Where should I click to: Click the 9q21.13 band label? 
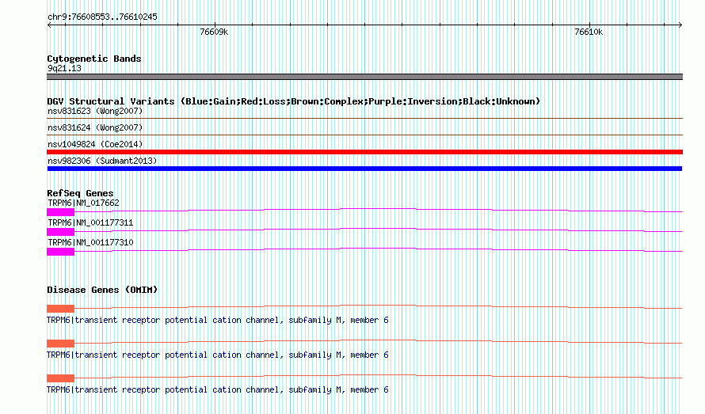point(64,68)
